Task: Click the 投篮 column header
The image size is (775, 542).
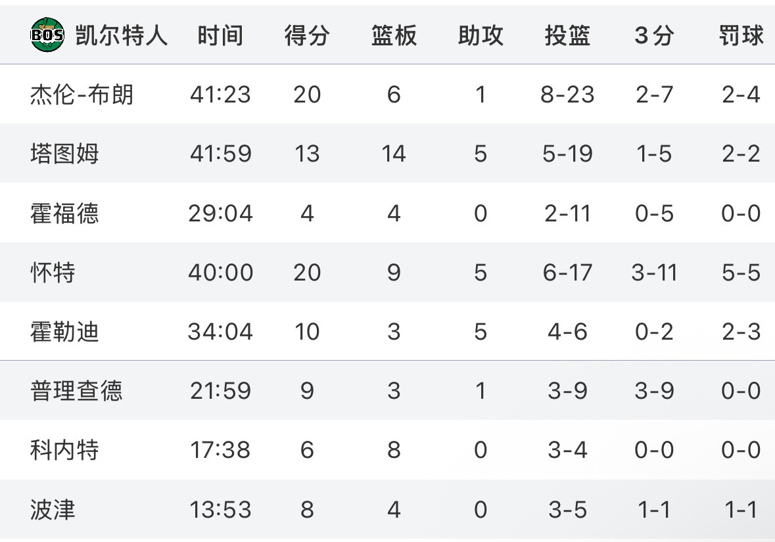Action: 567,35
